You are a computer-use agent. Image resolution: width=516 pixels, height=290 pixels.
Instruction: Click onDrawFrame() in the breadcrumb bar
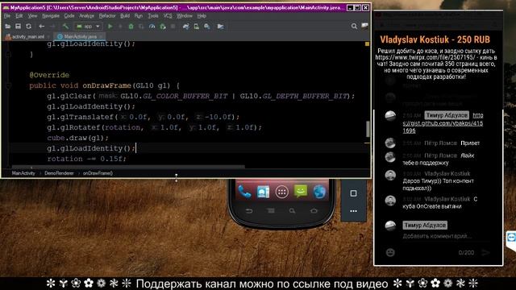coord(98,173)
